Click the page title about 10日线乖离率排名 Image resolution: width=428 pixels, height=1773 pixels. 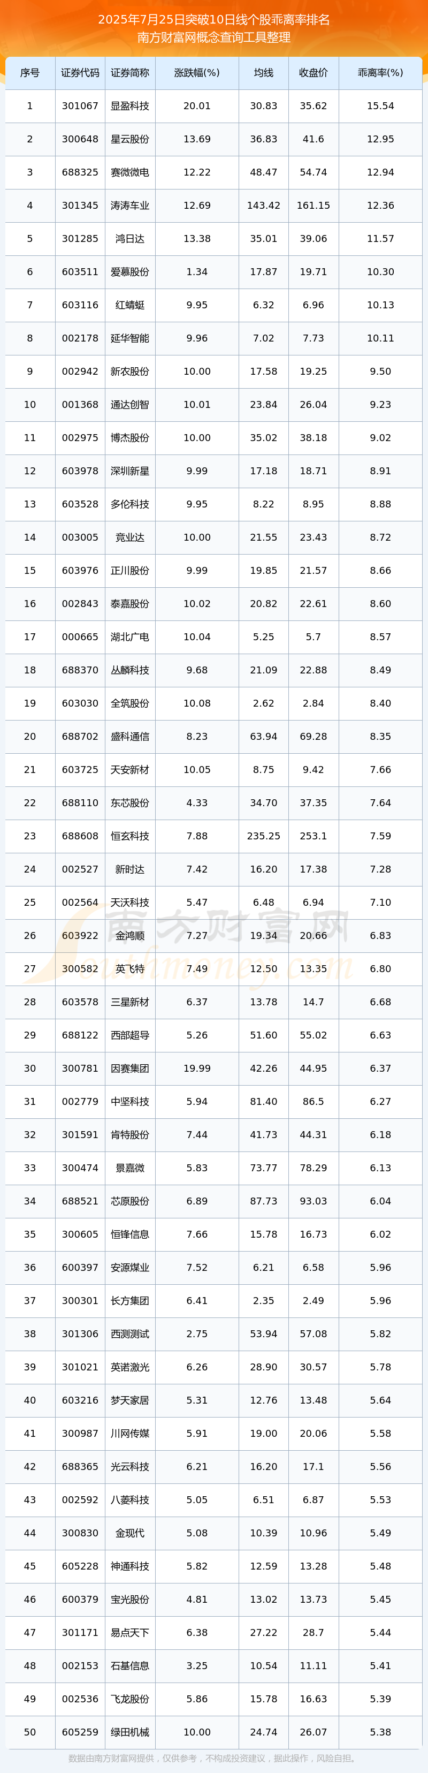(x=214, y=19)
